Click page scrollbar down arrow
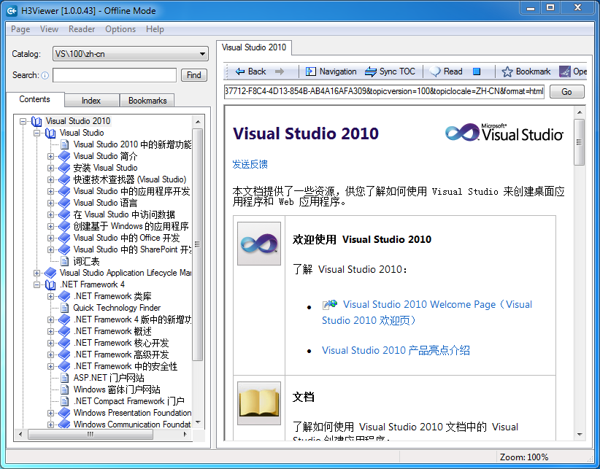The image size is (600, 469). [580, 435]
